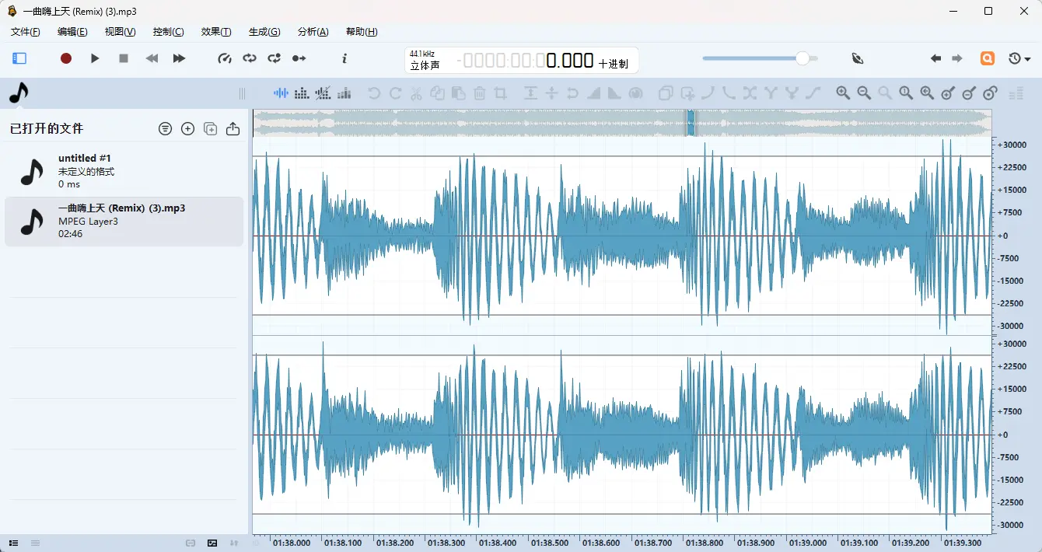
Task: Click the redo icon
Action: click(x=395, y=93)
